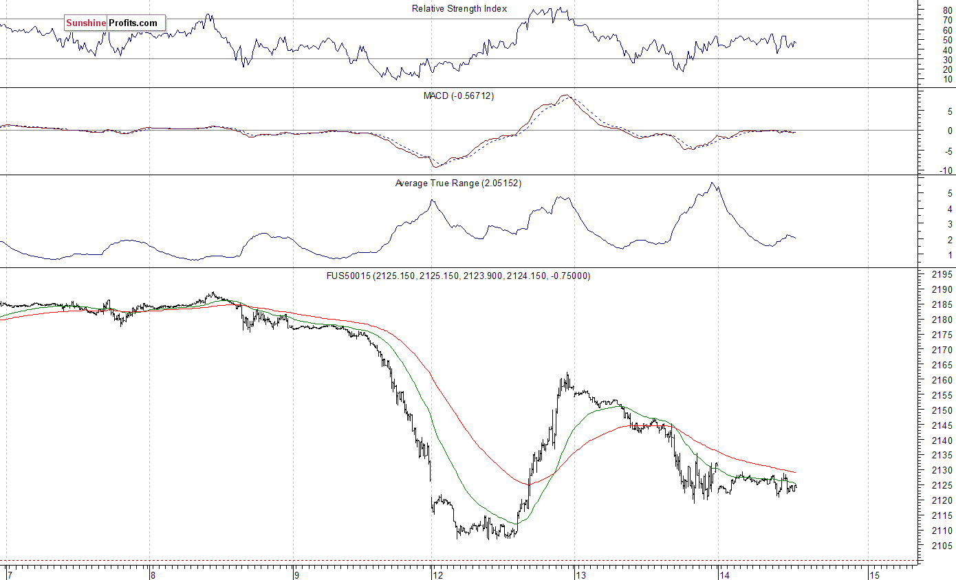Click RSI axis value 20
956x580 pixels.
[x=947, y=69]
